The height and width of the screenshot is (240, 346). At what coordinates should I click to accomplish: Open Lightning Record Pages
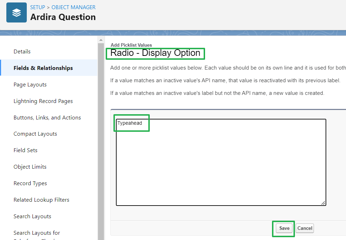coord(43,101)
